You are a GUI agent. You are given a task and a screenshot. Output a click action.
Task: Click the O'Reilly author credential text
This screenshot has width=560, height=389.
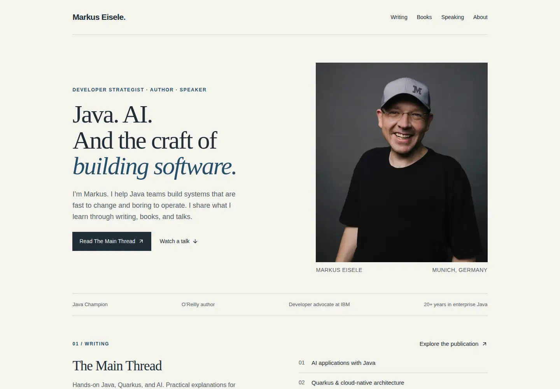click(198, 305)
